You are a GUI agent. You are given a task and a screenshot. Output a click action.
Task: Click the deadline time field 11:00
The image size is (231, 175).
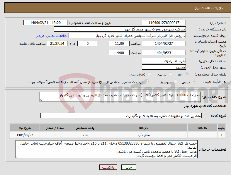119,44
